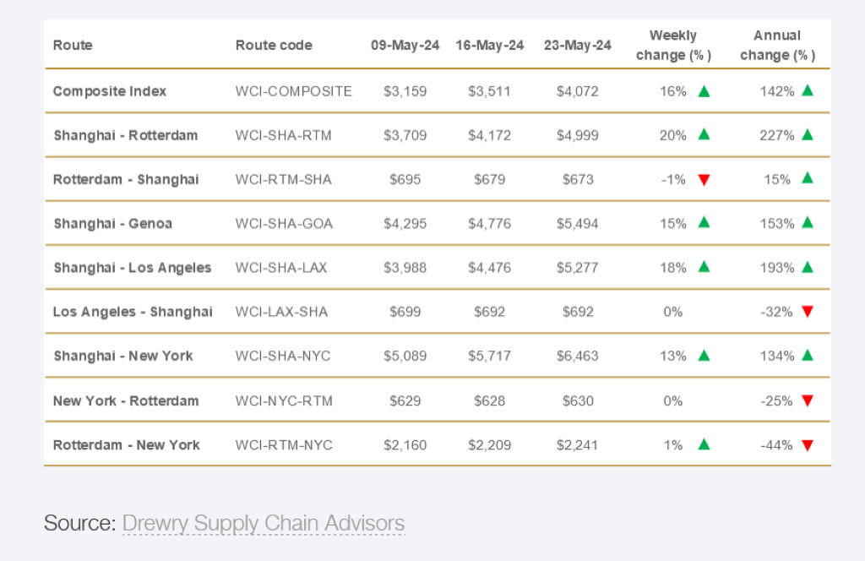The image size is (865, 561).
Task: Click the 23-May-24 column header
Action: 578,46
